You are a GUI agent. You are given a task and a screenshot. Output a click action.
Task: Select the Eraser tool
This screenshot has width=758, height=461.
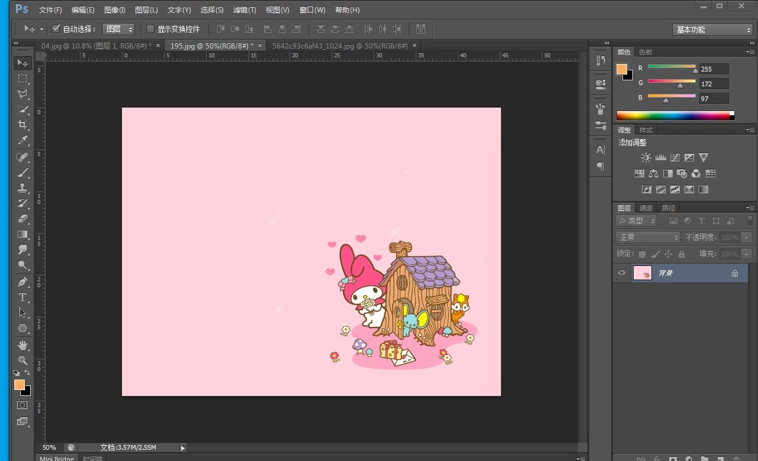(x=23, y=219)
